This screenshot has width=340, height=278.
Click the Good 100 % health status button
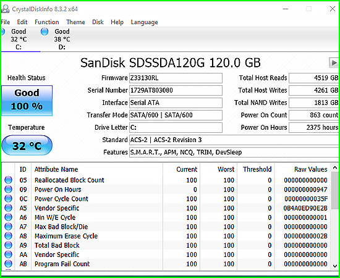[x=27, y=101]
